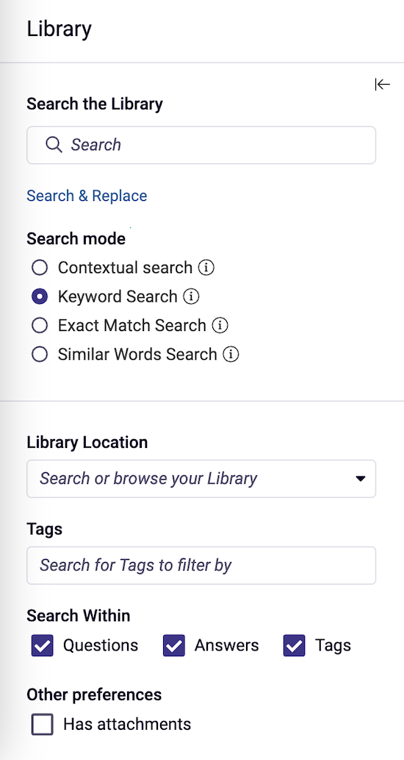Screen dimensions: 404x760
Task: Open the Search & Replace link
Action: 87,196
